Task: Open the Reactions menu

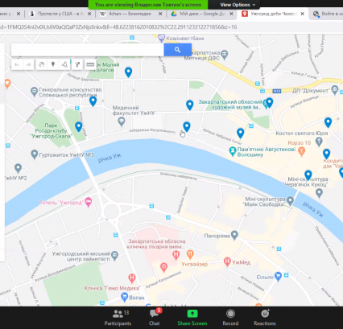Action: tap(265, 318)
